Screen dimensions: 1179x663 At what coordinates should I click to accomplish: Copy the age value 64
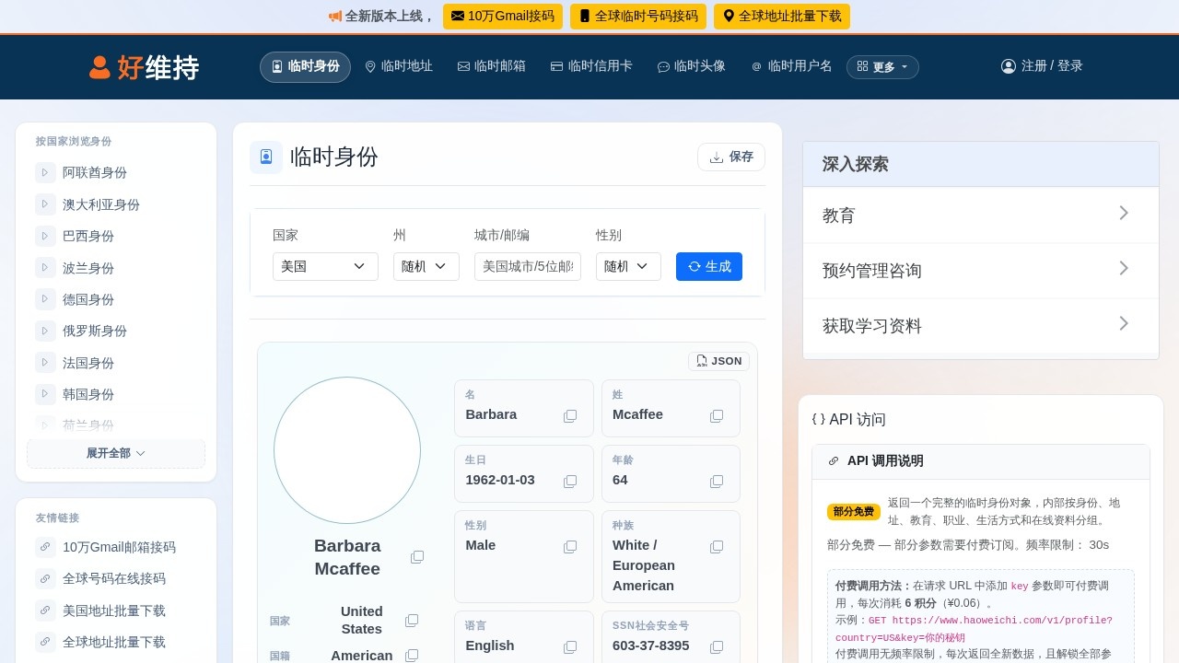[717, 482]
